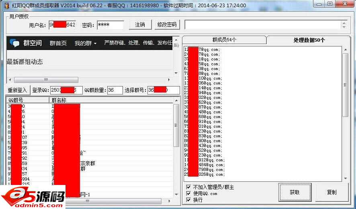Select the email row ending 026@qq.com
Screen dimensions: 356x209
coord(205,175)
